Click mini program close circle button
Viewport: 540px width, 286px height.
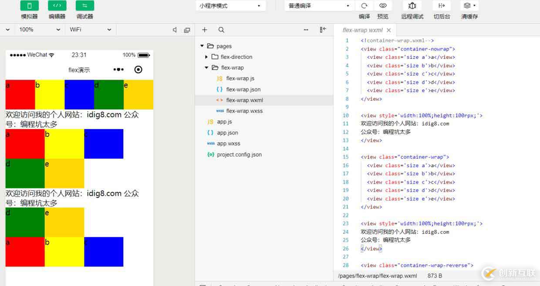click(138, 69)
